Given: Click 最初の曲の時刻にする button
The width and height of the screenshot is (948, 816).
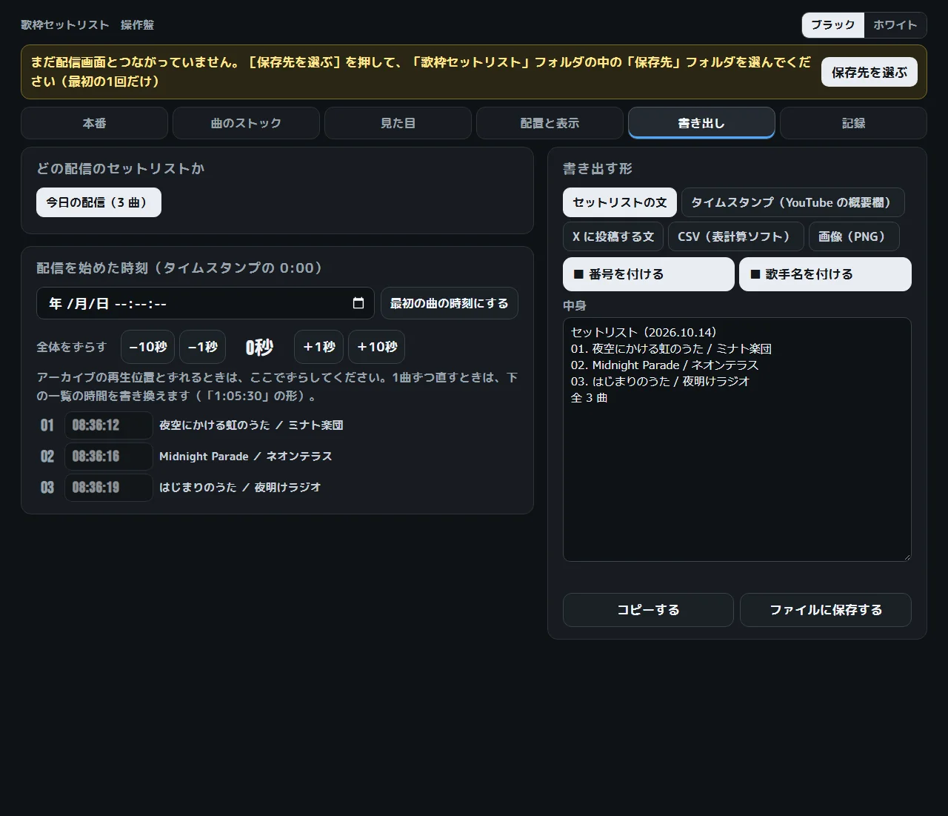Looking at the screenshot, I should 450,303.
